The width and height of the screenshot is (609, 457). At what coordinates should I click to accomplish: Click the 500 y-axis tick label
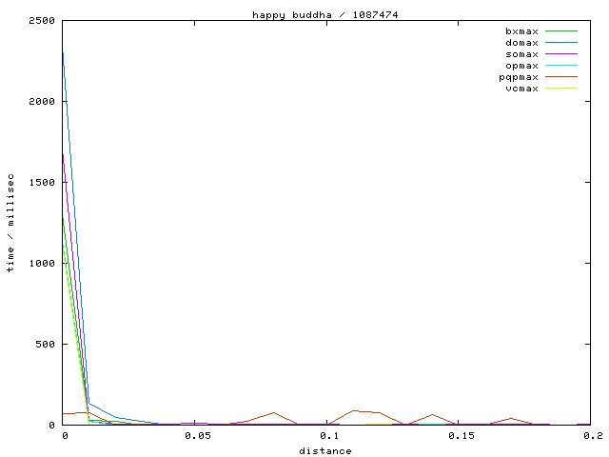[44, 344]
